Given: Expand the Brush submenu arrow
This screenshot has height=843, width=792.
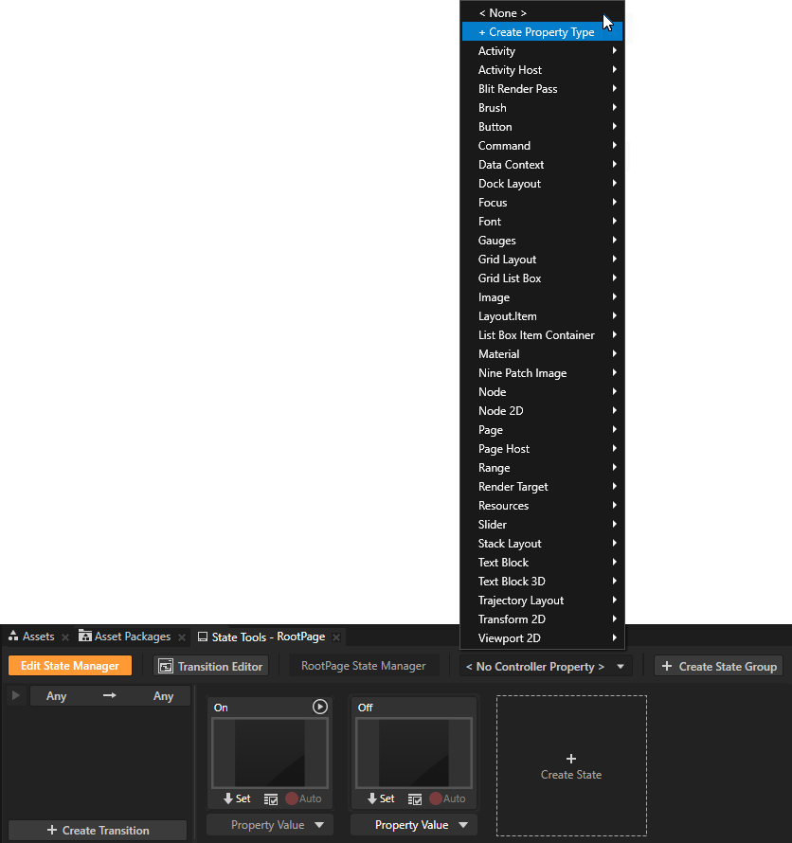Looking at the screenshot, I should (617, 107).
